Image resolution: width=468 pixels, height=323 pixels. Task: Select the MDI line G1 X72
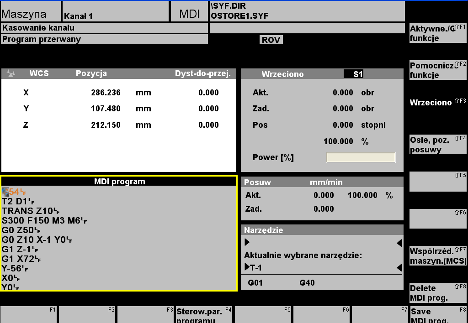click(21, 259)
